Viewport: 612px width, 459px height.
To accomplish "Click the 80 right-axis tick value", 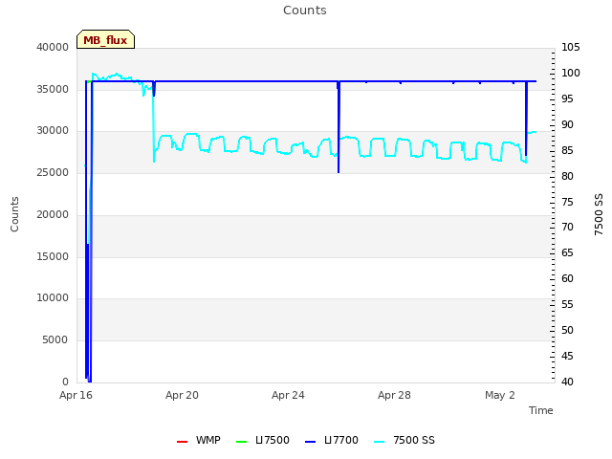I will coord(567,176).
